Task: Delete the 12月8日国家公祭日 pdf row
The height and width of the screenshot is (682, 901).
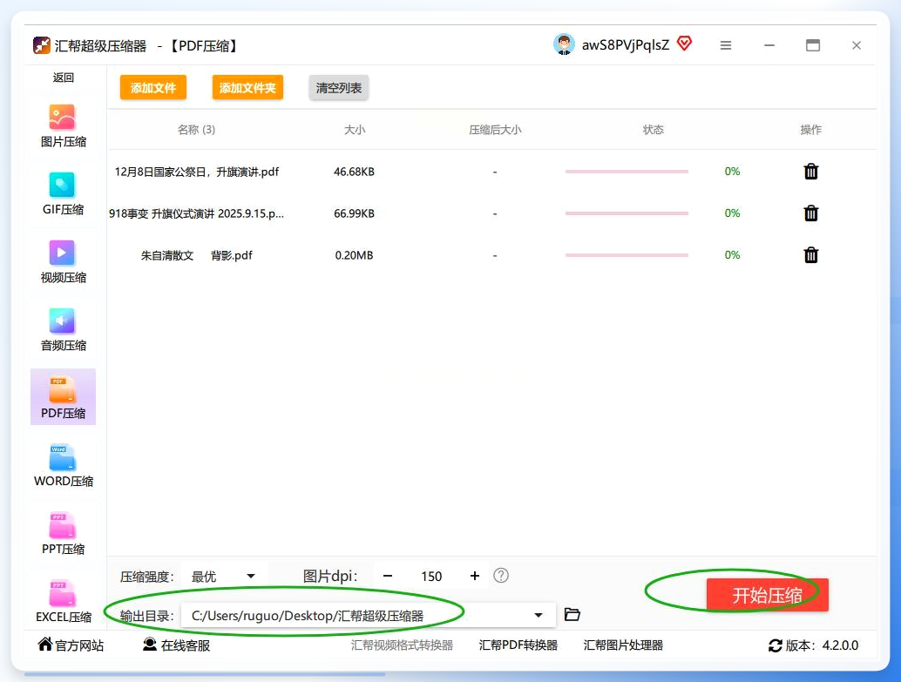Action: [x=810, y=172]
